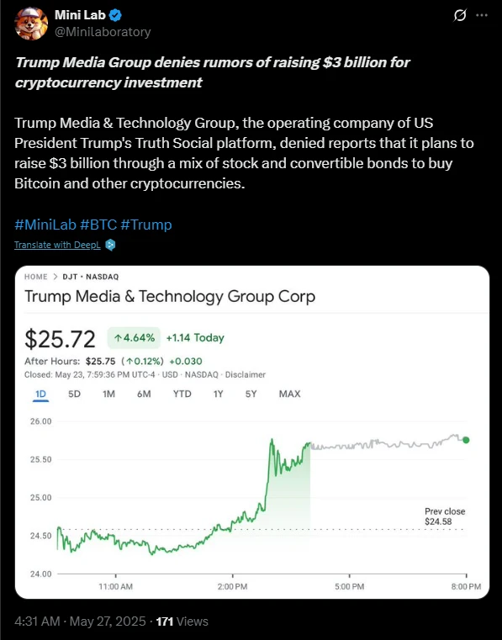Viewport: 502px width, 640px height.
Task: Click the HOME breadcrumb link
Action: click(36, 277)
